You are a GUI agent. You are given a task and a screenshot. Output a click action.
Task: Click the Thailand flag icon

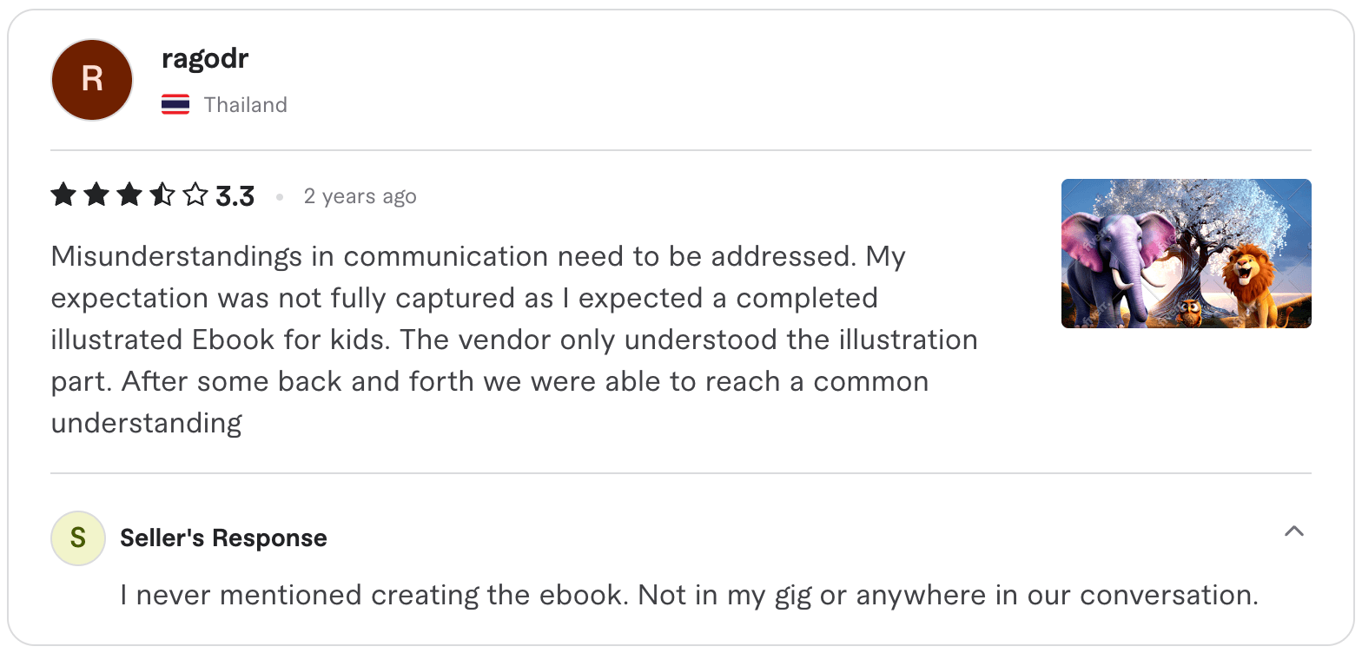(x=176, y=104)
